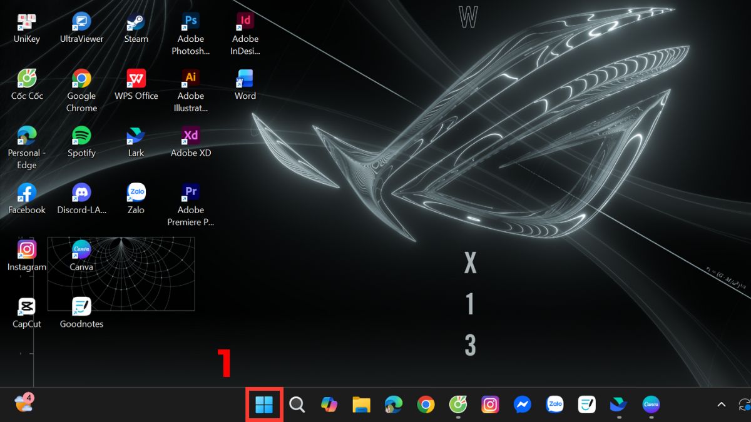Open Adobe Photoshop from the desktop
Image resolution: width=751 pixels, height=422 pixels.
[x=190, y=20]
